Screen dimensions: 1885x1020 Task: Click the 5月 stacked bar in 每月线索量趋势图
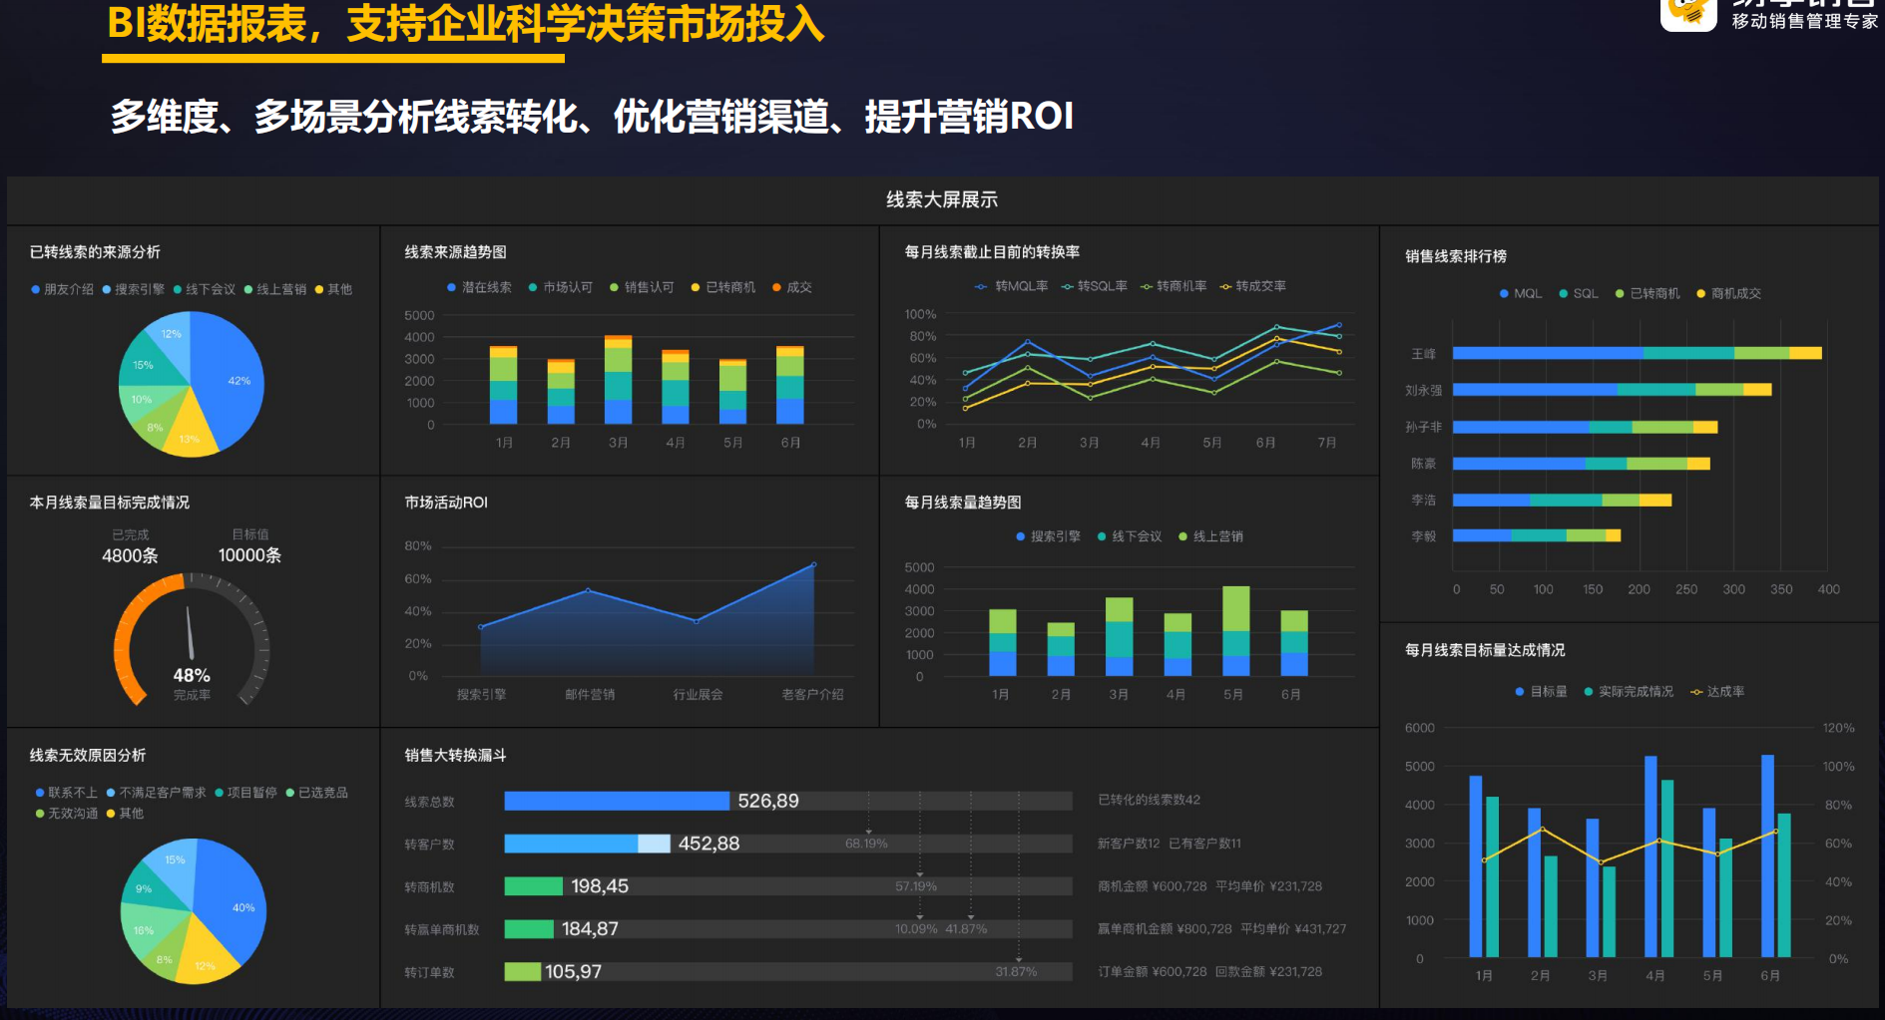pyautogui.click(x=1235, y=631)
